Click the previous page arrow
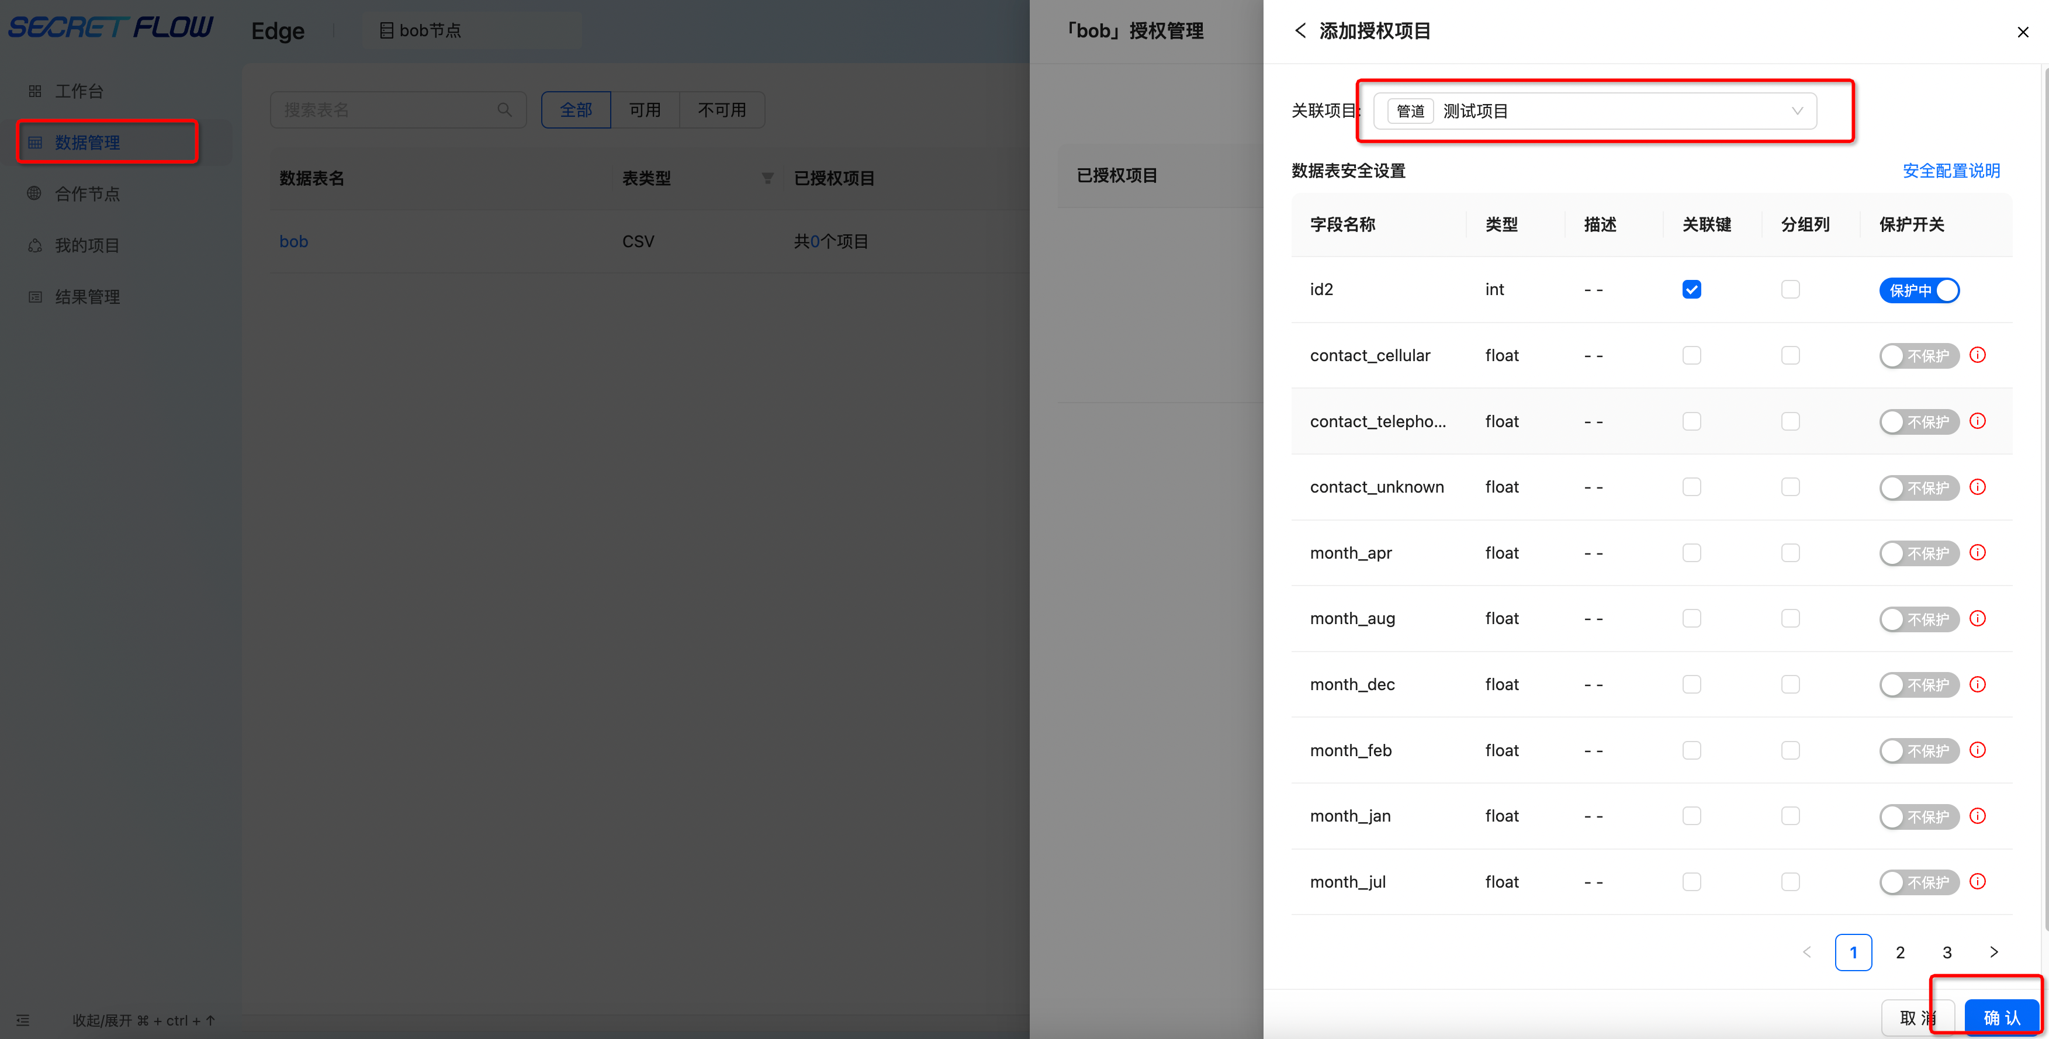The width and height of the screenshot is (2049, 1039). pyautogui.click(x=1806, y=953)
